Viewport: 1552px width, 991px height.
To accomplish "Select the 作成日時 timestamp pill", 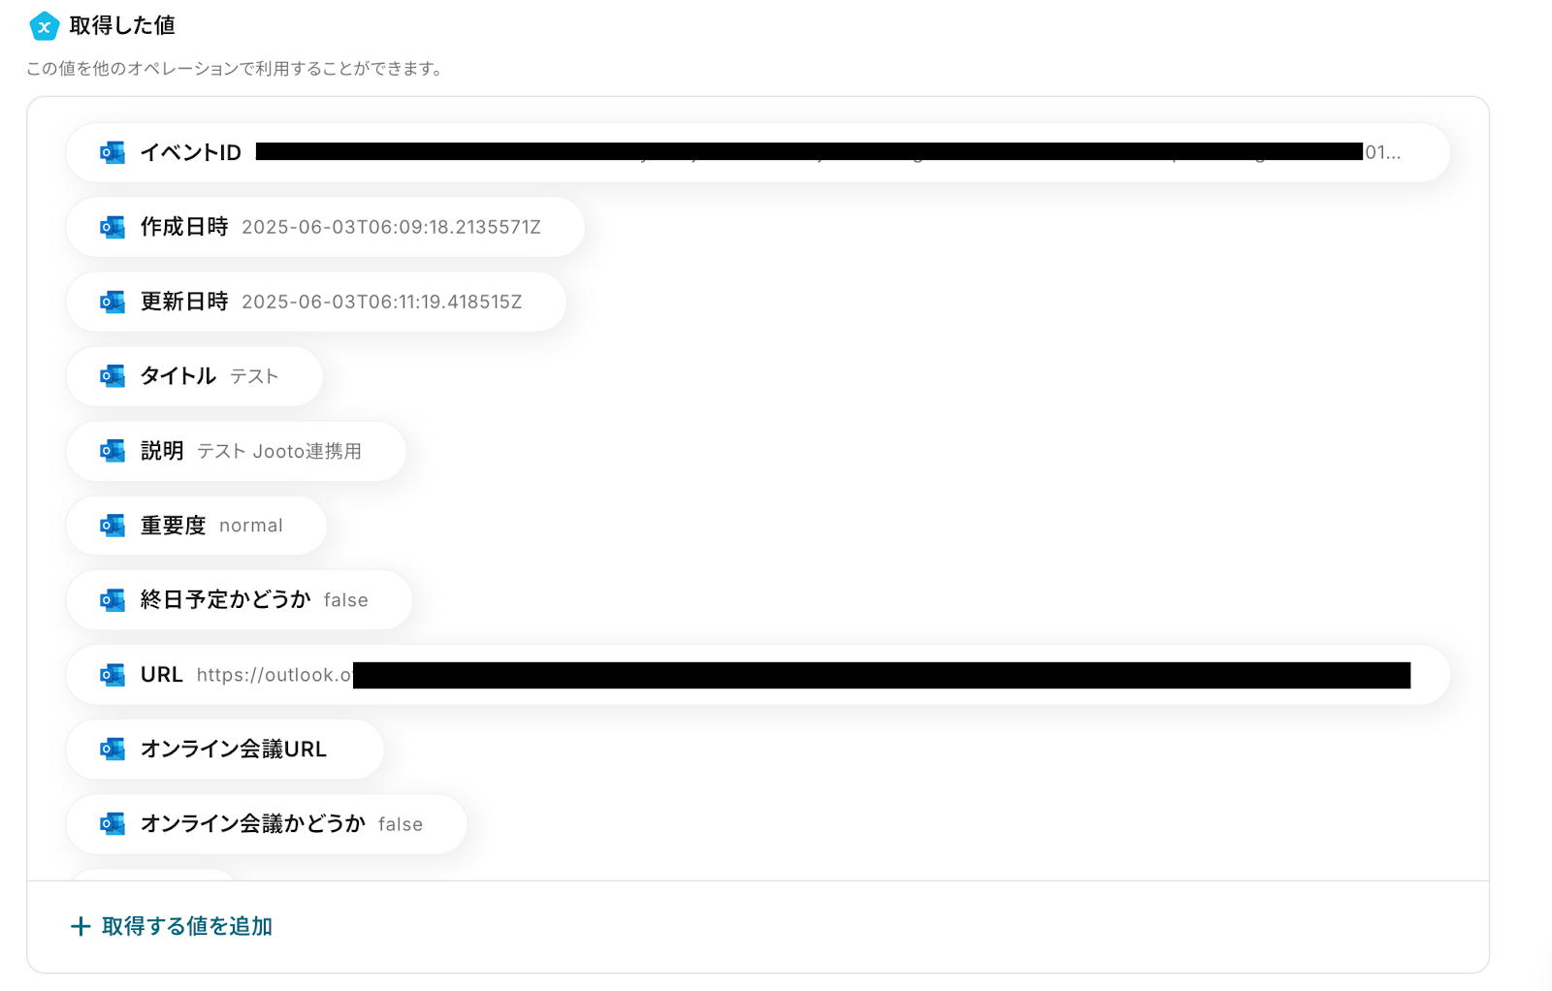I will 325,228.
